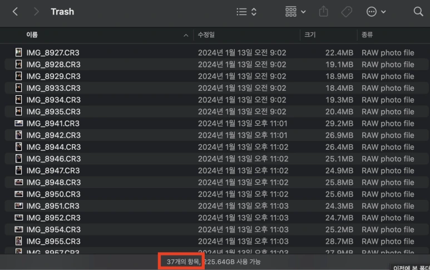
Task: Click the 28.7MB size value
Action: (339, 242)
